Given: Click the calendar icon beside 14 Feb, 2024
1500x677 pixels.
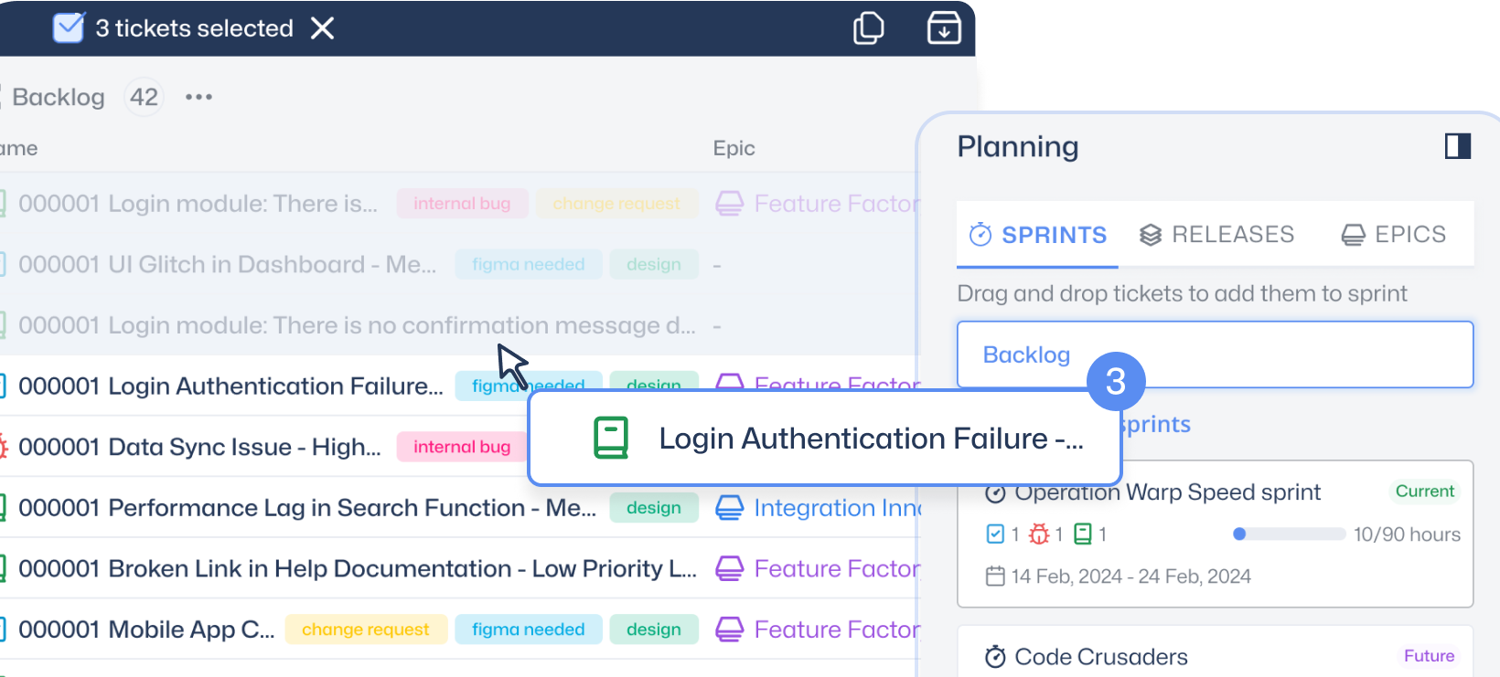Looking at the screenshot, I should click(x=995, y=576).
